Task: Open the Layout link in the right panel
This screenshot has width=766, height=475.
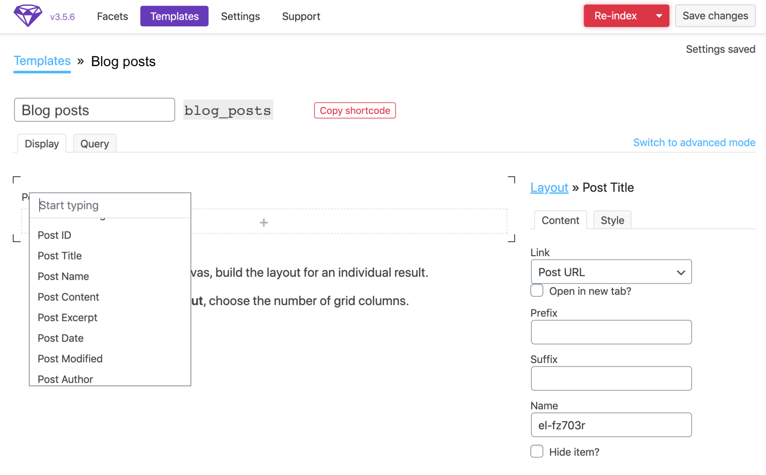Action: [549, 187]
